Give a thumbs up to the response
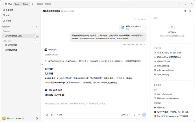The height and width of the screenshot is (122, 195). point(135,19)
